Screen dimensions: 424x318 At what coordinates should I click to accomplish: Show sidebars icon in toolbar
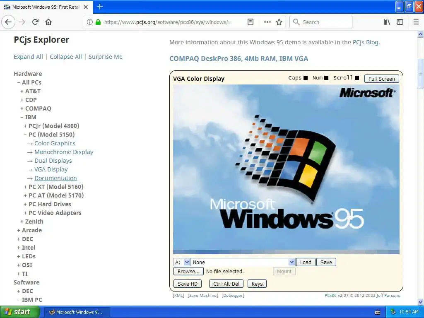pos(400,22)
